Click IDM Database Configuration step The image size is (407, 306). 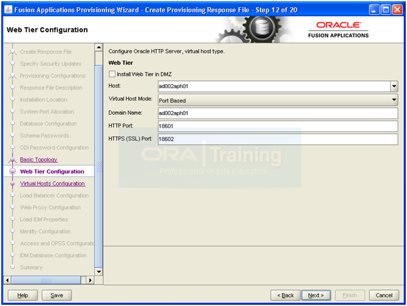53,256
